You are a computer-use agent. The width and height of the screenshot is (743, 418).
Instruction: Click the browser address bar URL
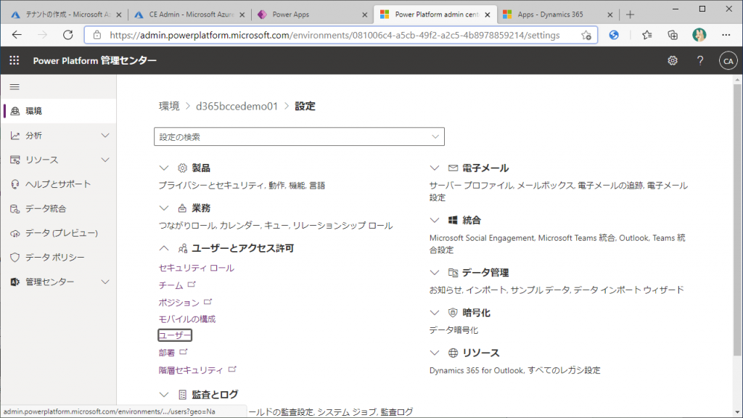coord(334,35)
